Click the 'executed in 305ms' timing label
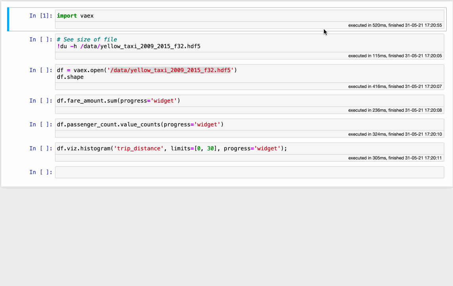 tap(395, 158)
